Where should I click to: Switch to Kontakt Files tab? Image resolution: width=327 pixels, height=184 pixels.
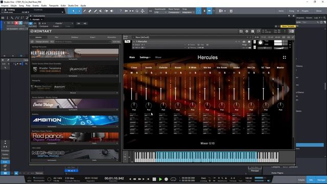57,37
